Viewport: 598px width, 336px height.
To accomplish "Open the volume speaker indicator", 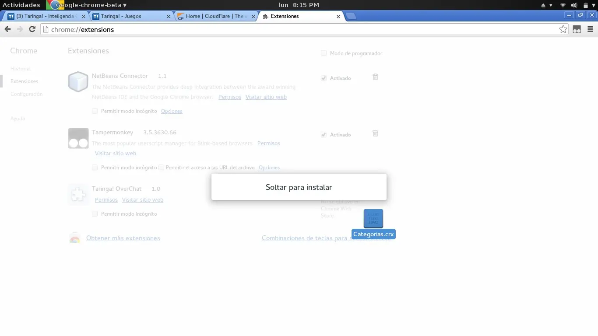I will click(574, 5).
